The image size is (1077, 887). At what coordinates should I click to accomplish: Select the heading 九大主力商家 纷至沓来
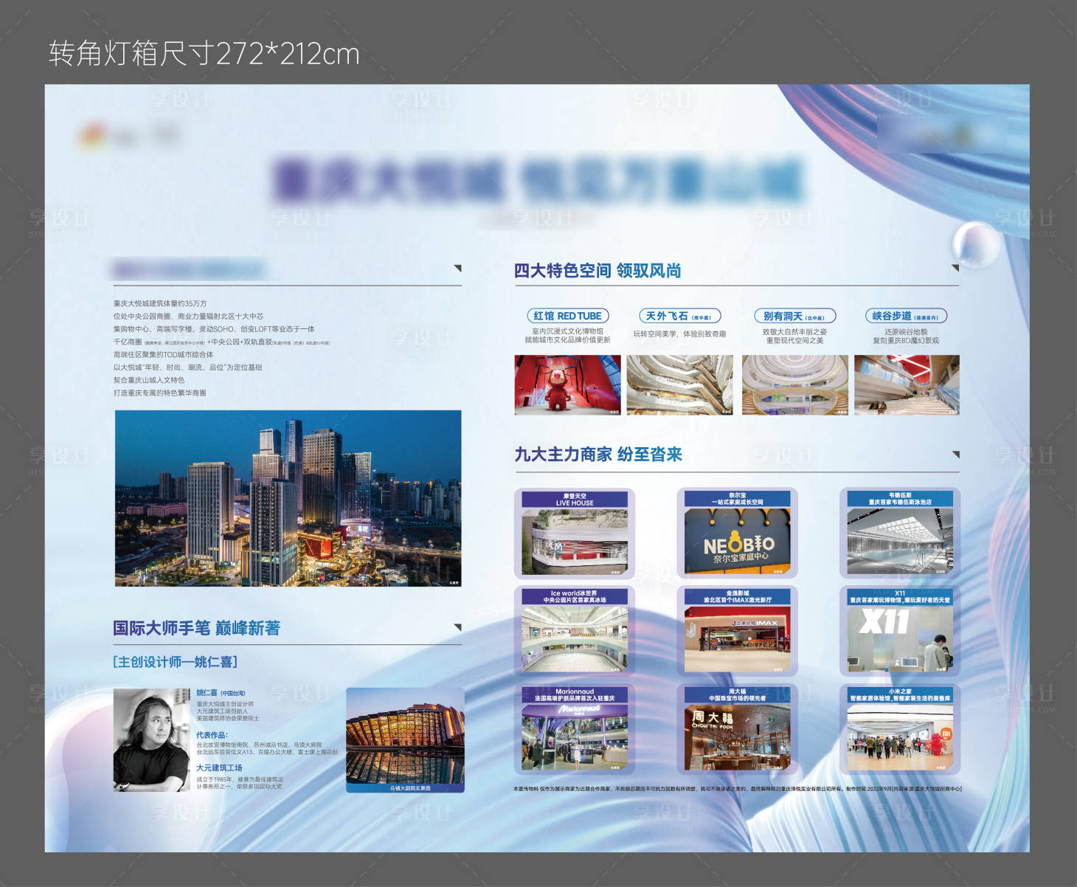pyautogui.click(x=598, y=455)
